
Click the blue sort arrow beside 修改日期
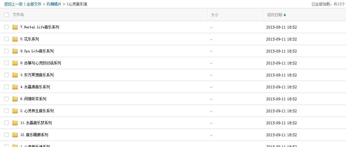(285, 15)
